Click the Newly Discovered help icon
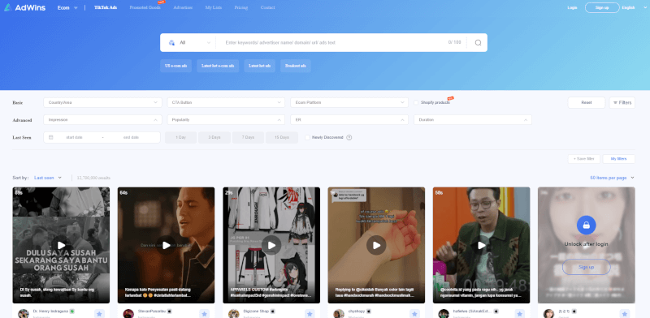The image size is (650, 318). pos(349,137)
